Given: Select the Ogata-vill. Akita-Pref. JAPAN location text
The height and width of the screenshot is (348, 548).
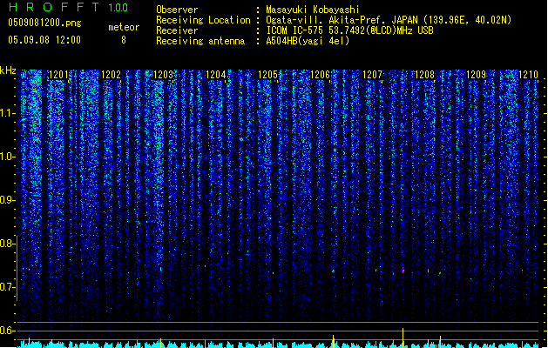Looking at the screenshot, I should coord(389,20).
